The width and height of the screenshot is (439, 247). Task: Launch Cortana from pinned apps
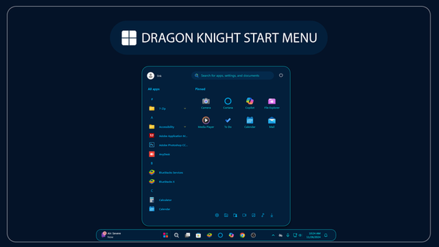228,103
